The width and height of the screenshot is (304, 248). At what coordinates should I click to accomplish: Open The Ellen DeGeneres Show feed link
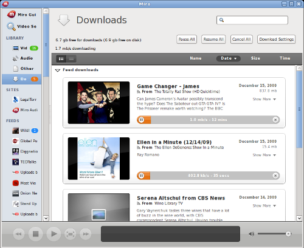[189, 148]
